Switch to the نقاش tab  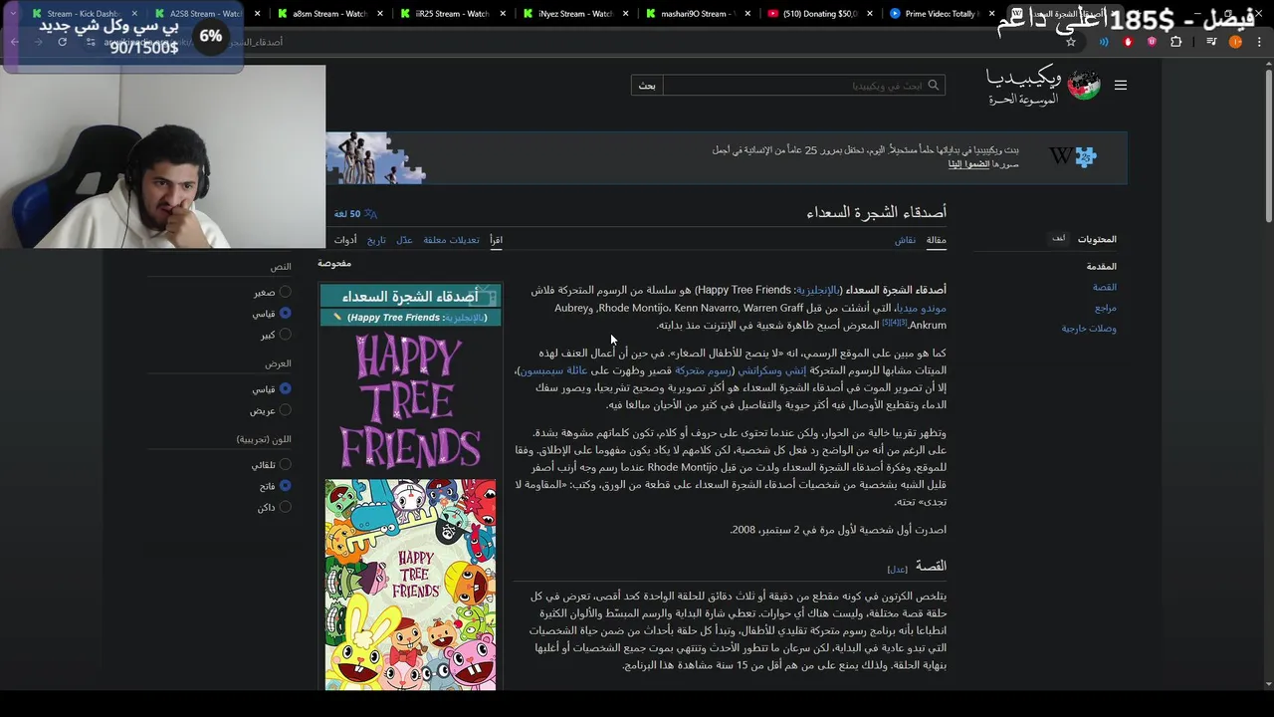click(905, 240)
